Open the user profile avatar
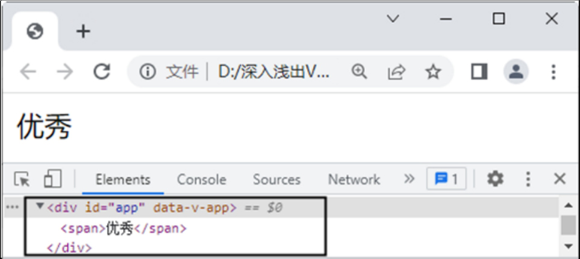 pos(516,72)
